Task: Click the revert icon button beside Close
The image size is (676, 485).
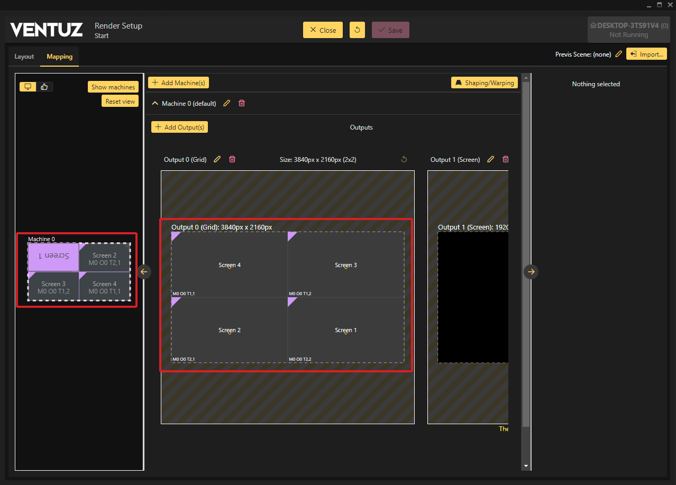Action: 357,30
